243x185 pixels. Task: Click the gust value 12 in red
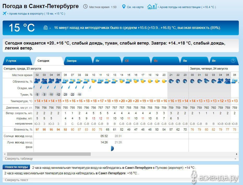click(x=101, y=118)
